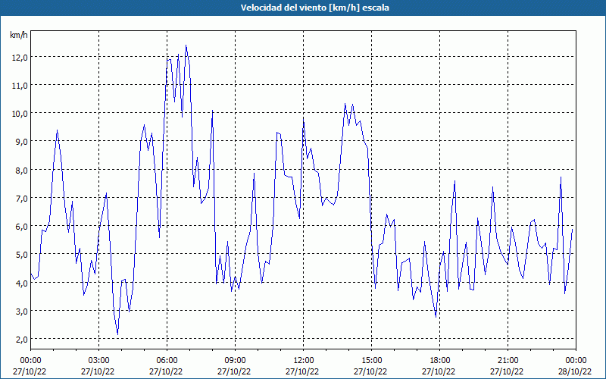Click the 28/10/22 date label
Viewport: 606px width, 379px height.
(575, 371)
